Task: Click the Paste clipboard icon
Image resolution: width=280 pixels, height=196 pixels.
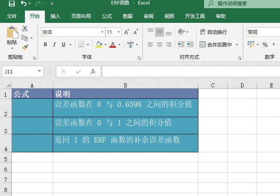Action: (x=12, y=35)
